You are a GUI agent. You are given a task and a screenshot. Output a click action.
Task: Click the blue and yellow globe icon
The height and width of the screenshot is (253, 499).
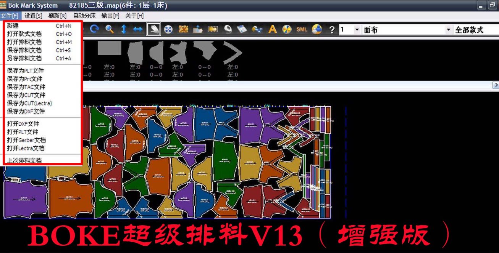[317, 29]
